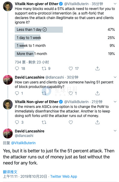Open the dropdown chevron on the poll tweet
The width and height of the screenshot is (119, 182).
pos(115,4)
